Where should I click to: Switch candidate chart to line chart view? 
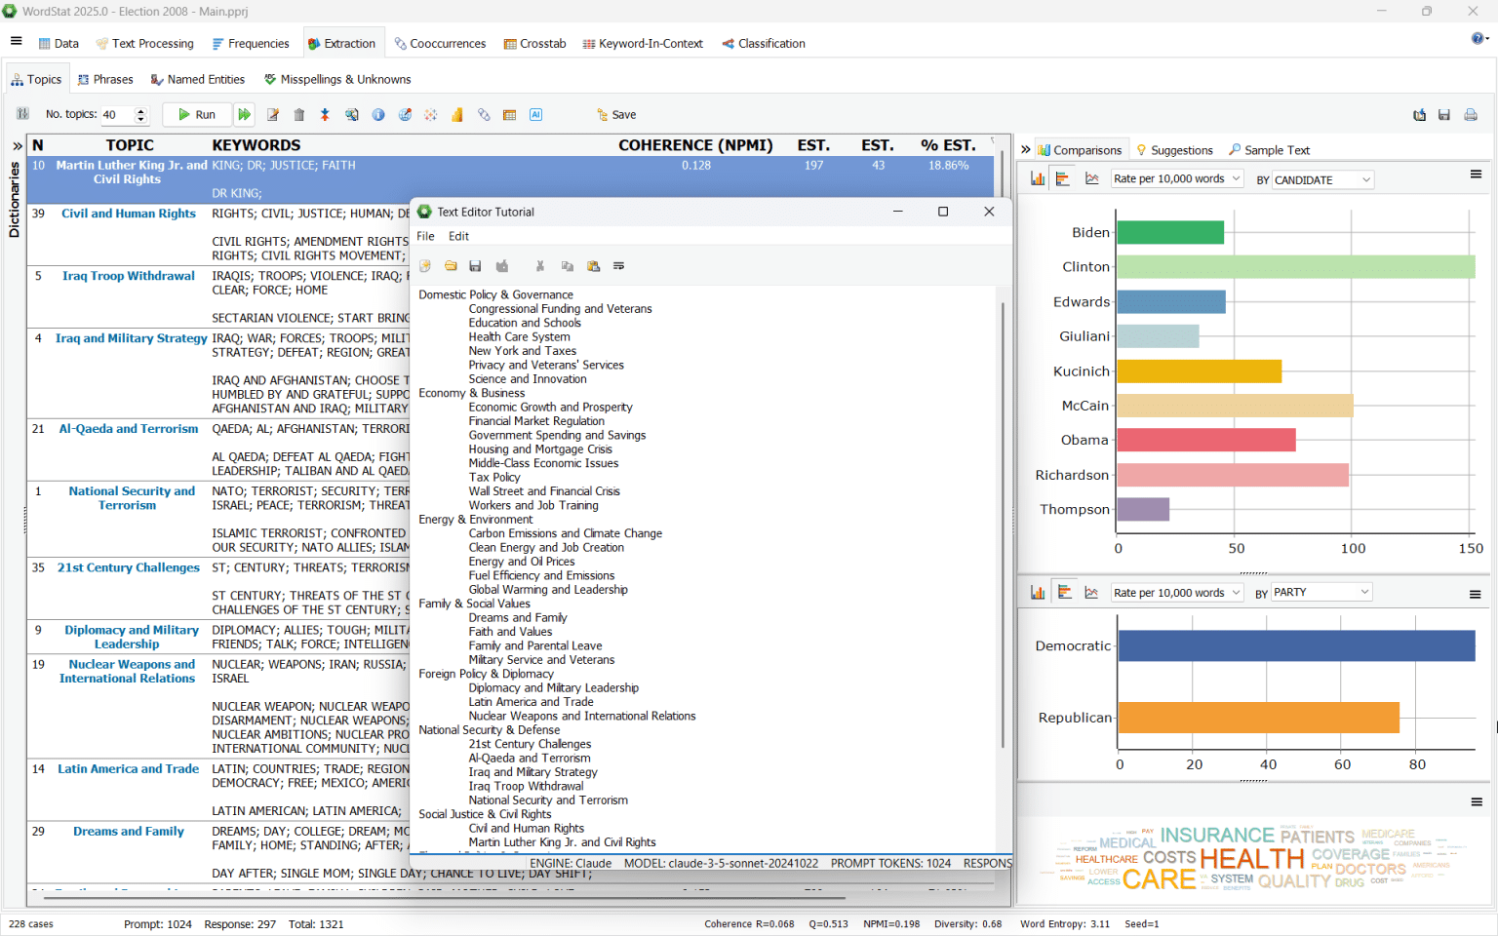[x=1092, y=178]
